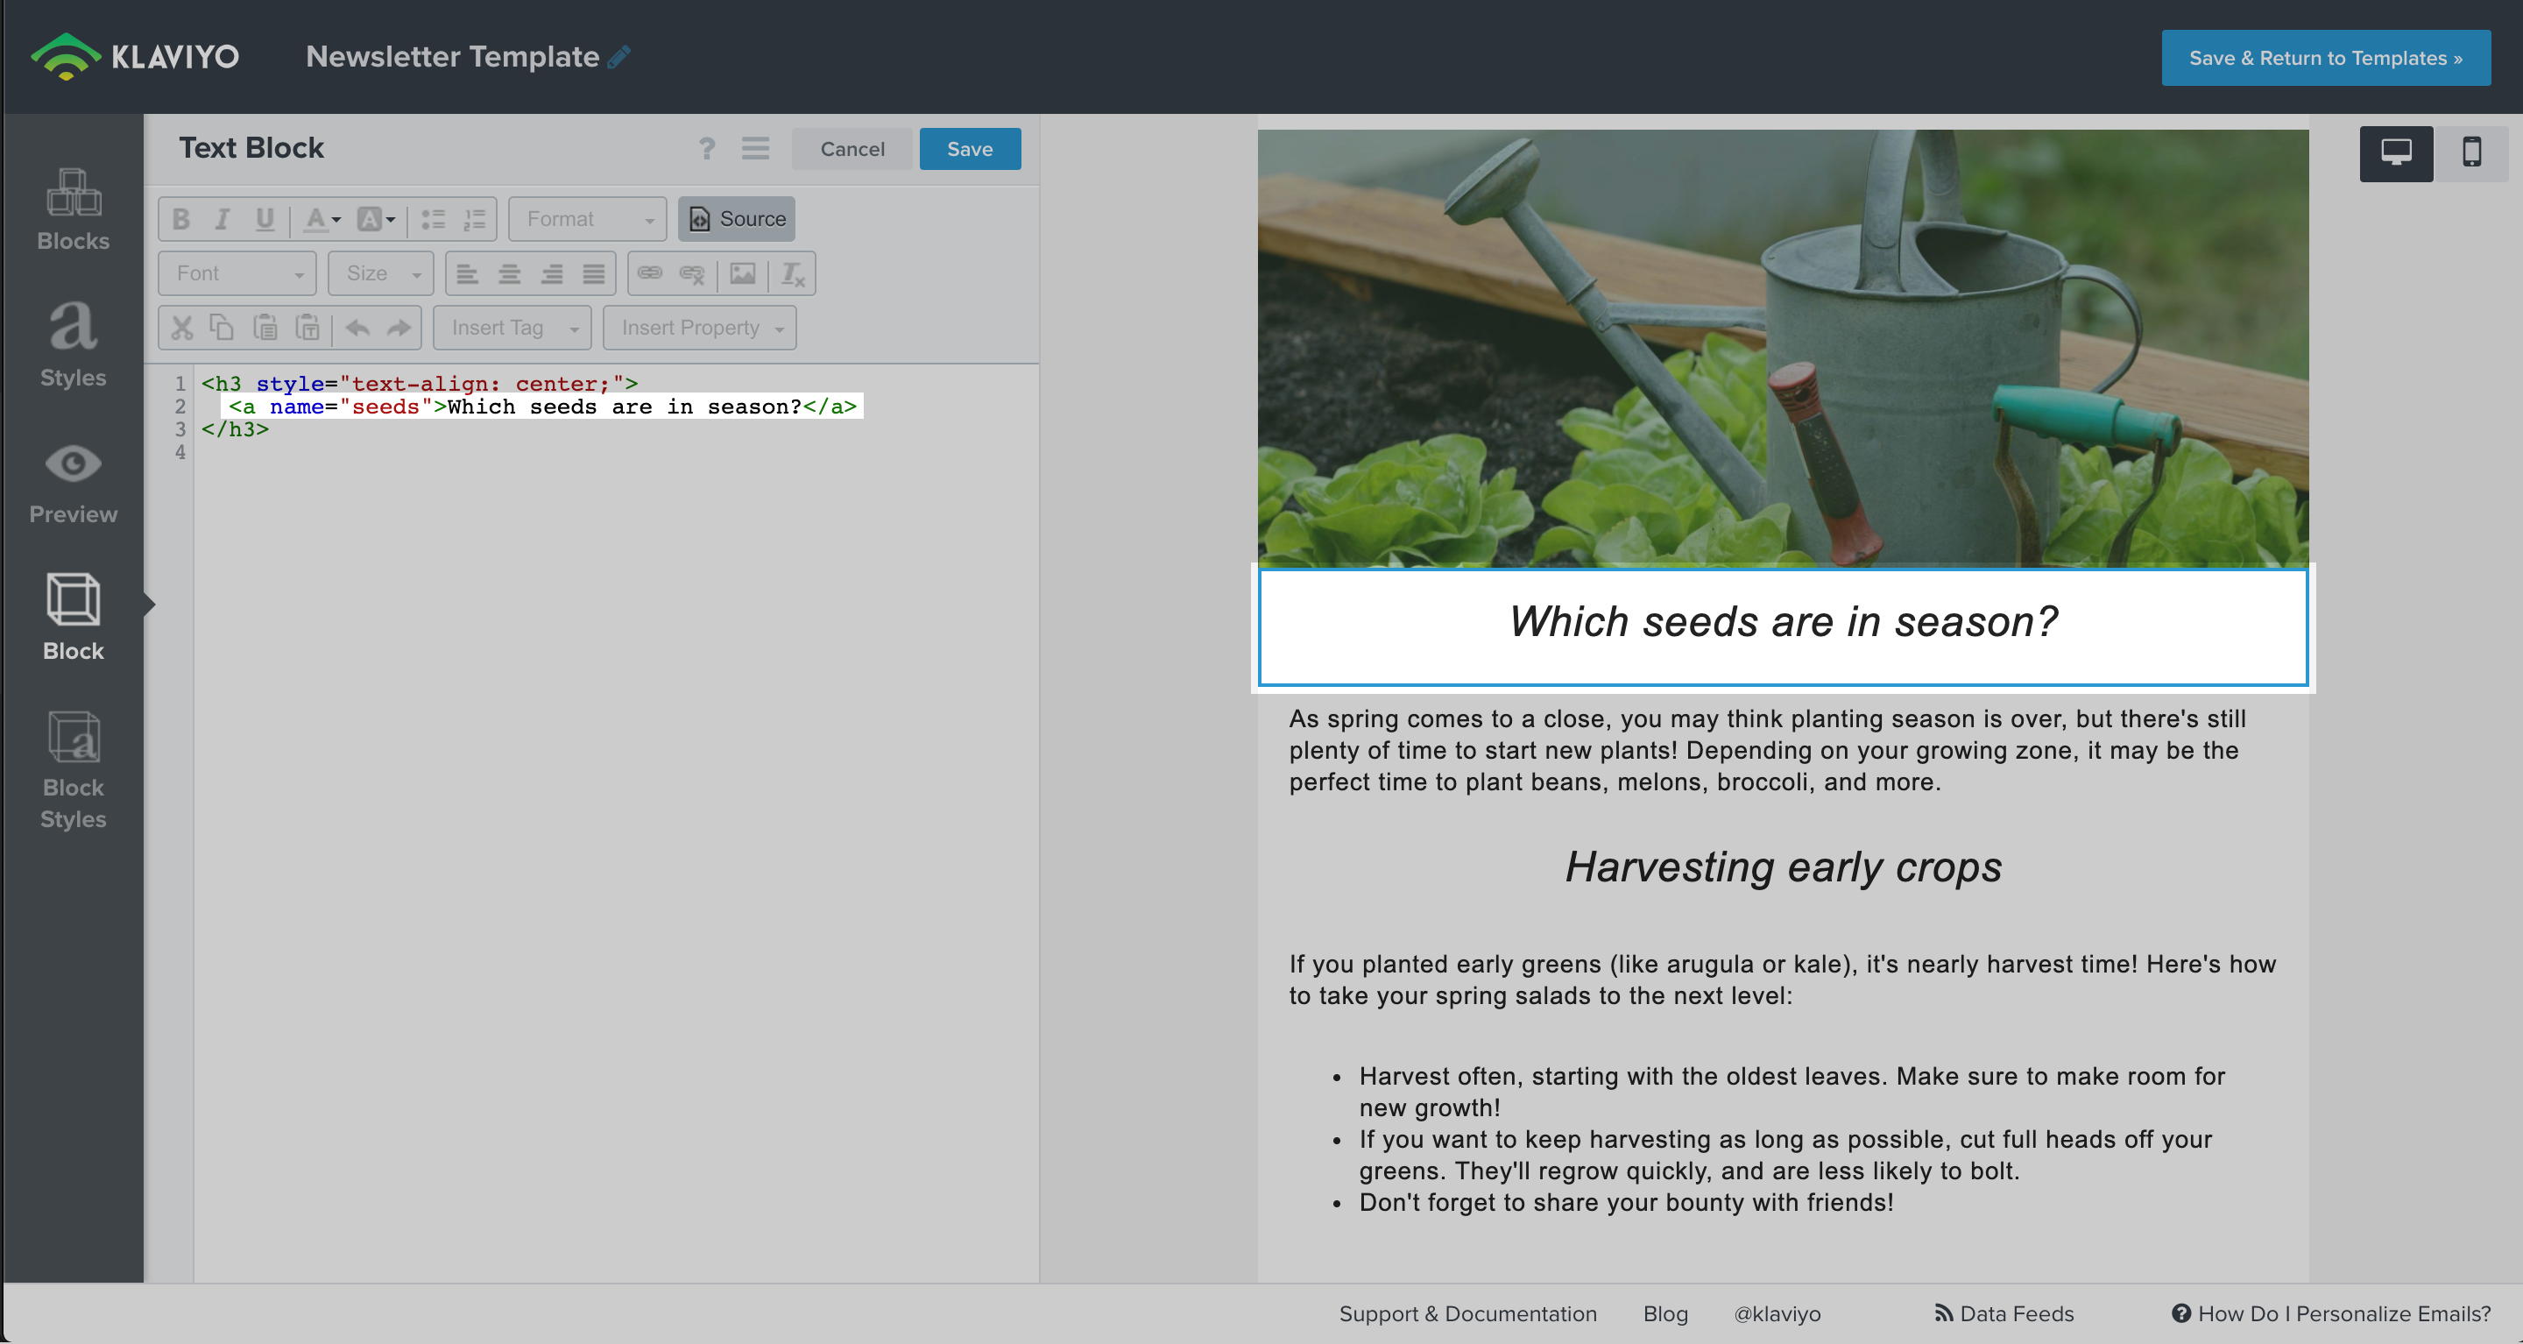Insert a numbered list
Viewport: 2523px width, 1344px height.
coord(474,218)
